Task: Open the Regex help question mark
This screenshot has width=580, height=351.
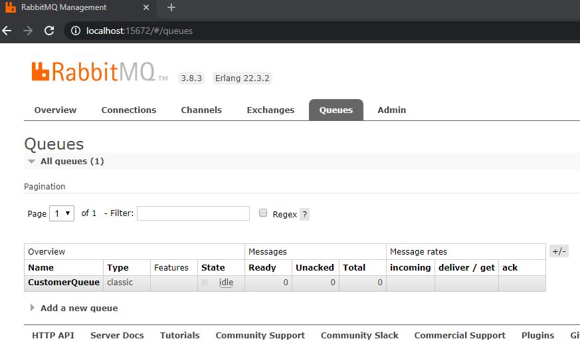Action: 304,214
